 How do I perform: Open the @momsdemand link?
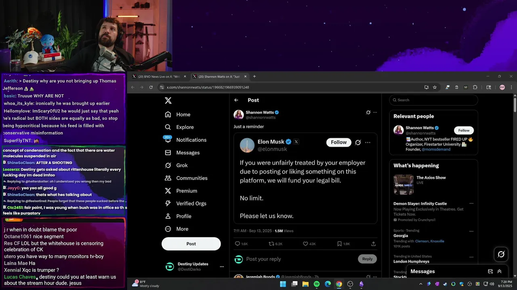click(436, 149)
